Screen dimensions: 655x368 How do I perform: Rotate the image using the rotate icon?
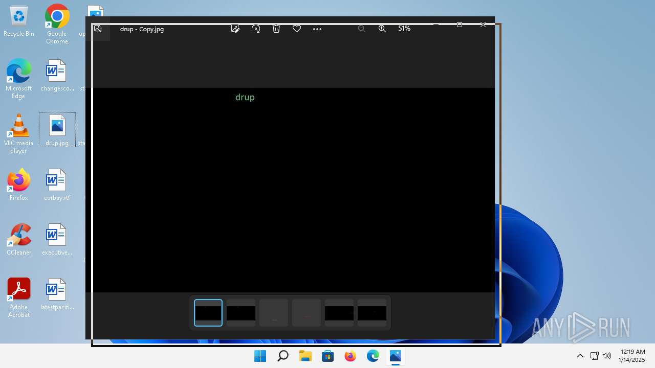(x=256, y=29)
